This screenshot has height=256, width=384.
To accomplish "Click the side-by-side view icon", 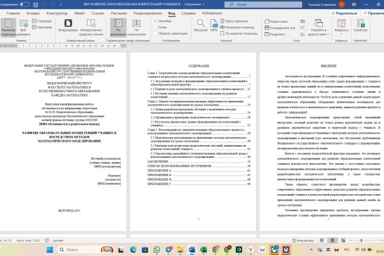I will 302,21.
